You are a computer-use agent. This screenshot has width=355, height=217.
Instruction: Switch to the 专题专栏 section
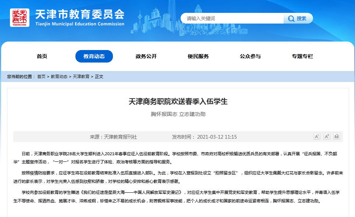coord(302,56)
